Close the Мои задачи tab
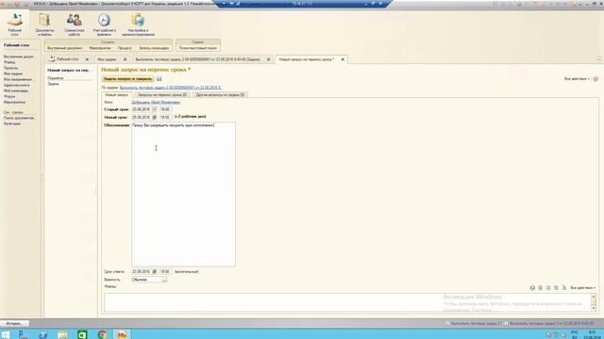604x339 pixels. [x=125, y=59]
